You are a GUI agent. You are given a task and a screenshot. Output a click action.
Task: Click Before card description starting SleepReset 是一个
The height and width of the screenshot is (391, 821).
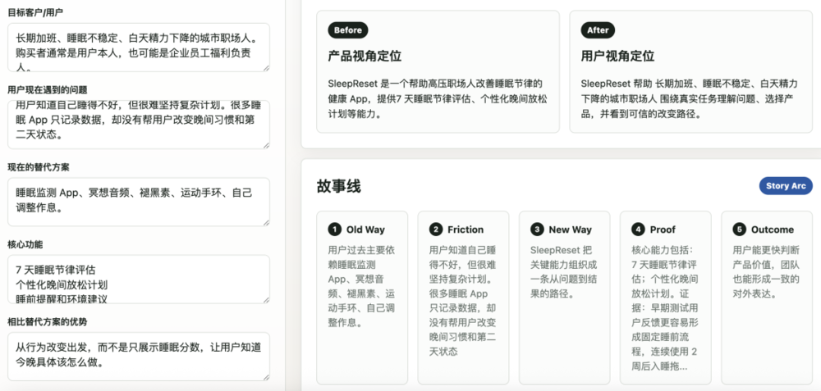pos(438,98)
